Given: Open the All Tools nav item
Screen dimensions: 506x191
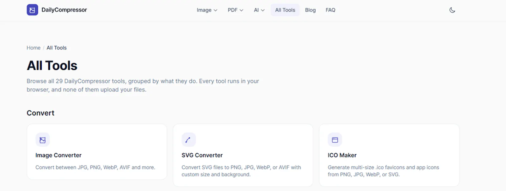Looking at the screenshot, I should (x=285, y=10).
